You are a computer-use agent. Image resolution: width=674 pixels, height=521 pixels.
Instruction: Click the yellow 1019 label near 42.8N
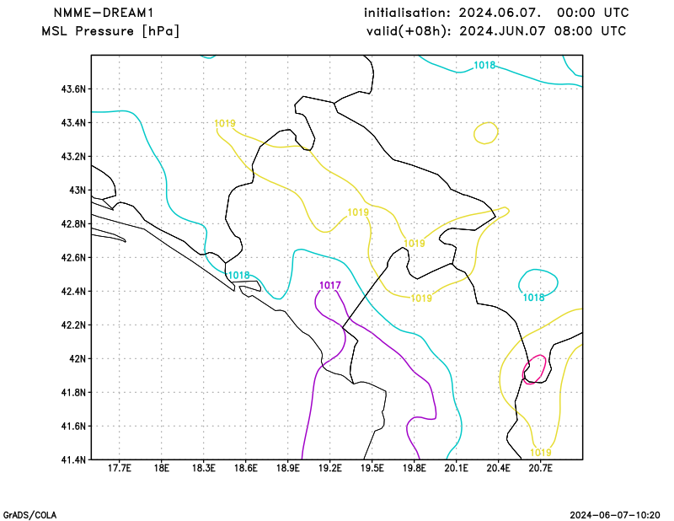(358, 212)
